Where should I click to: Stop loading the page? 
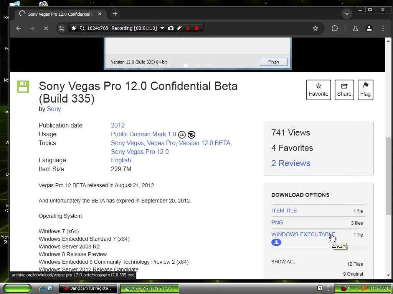tap(46, 28)
